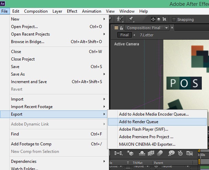Select the Puppet Pin tool
Viewport: 209px width, 170px height.
point(131,19)
